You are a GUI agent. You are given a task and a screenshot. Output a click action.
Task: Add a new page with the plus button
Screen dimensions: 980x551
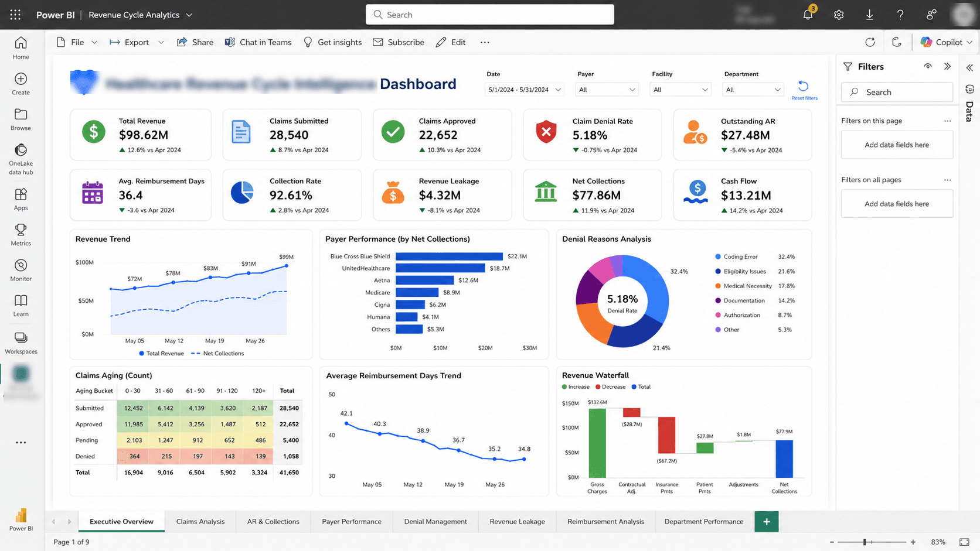(767, 522)
